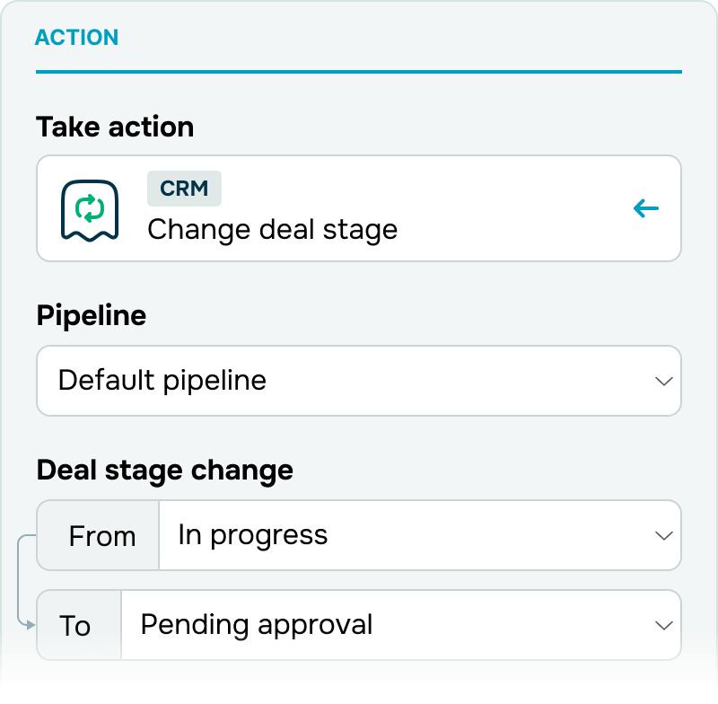The height and width of the screenshot is (704, 718).
Task: Select the Change deal stage action card
Action: pos(359,208)
